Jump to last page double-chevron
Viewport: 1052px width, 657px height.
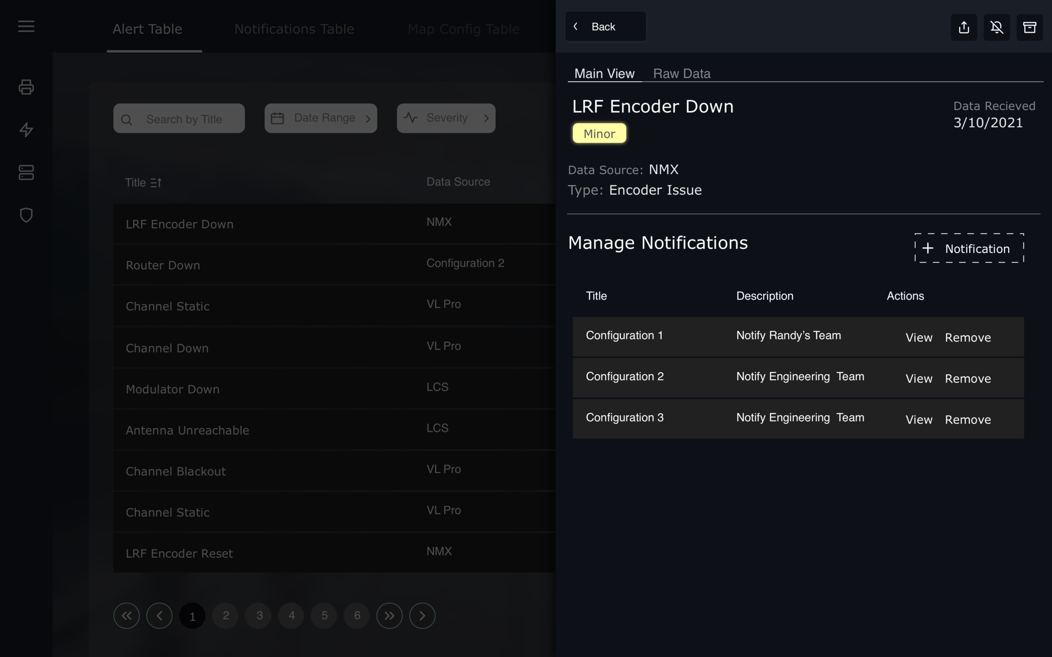point(389,616)
